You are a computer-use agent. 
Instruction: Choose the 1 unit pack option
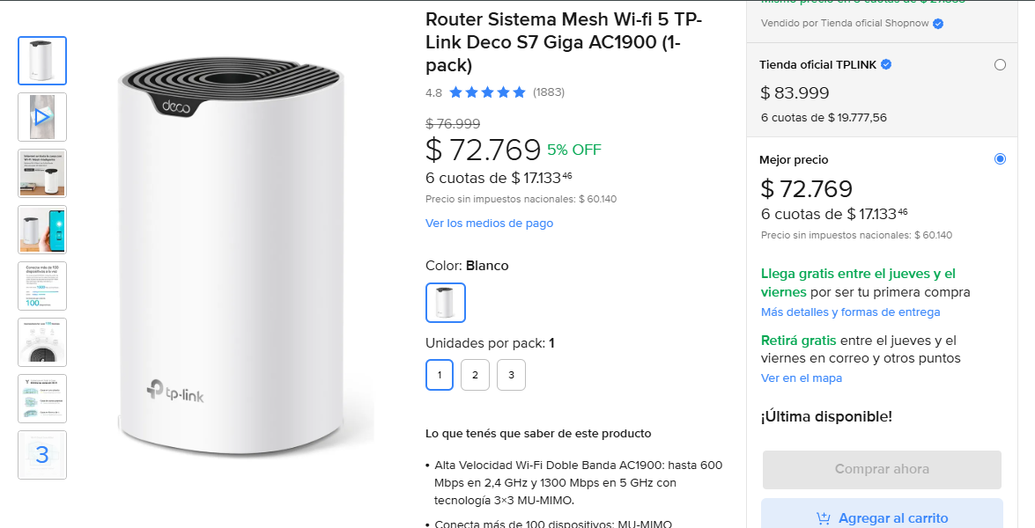point(440,375)
